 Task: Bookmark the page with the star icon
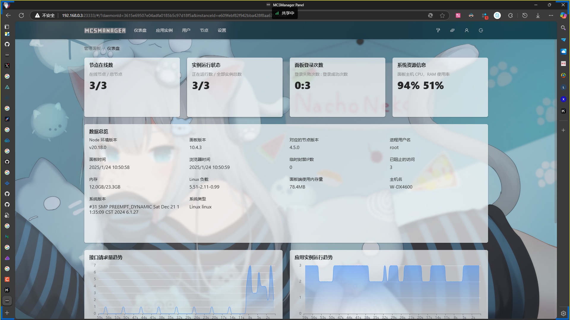tap(442, 15)
